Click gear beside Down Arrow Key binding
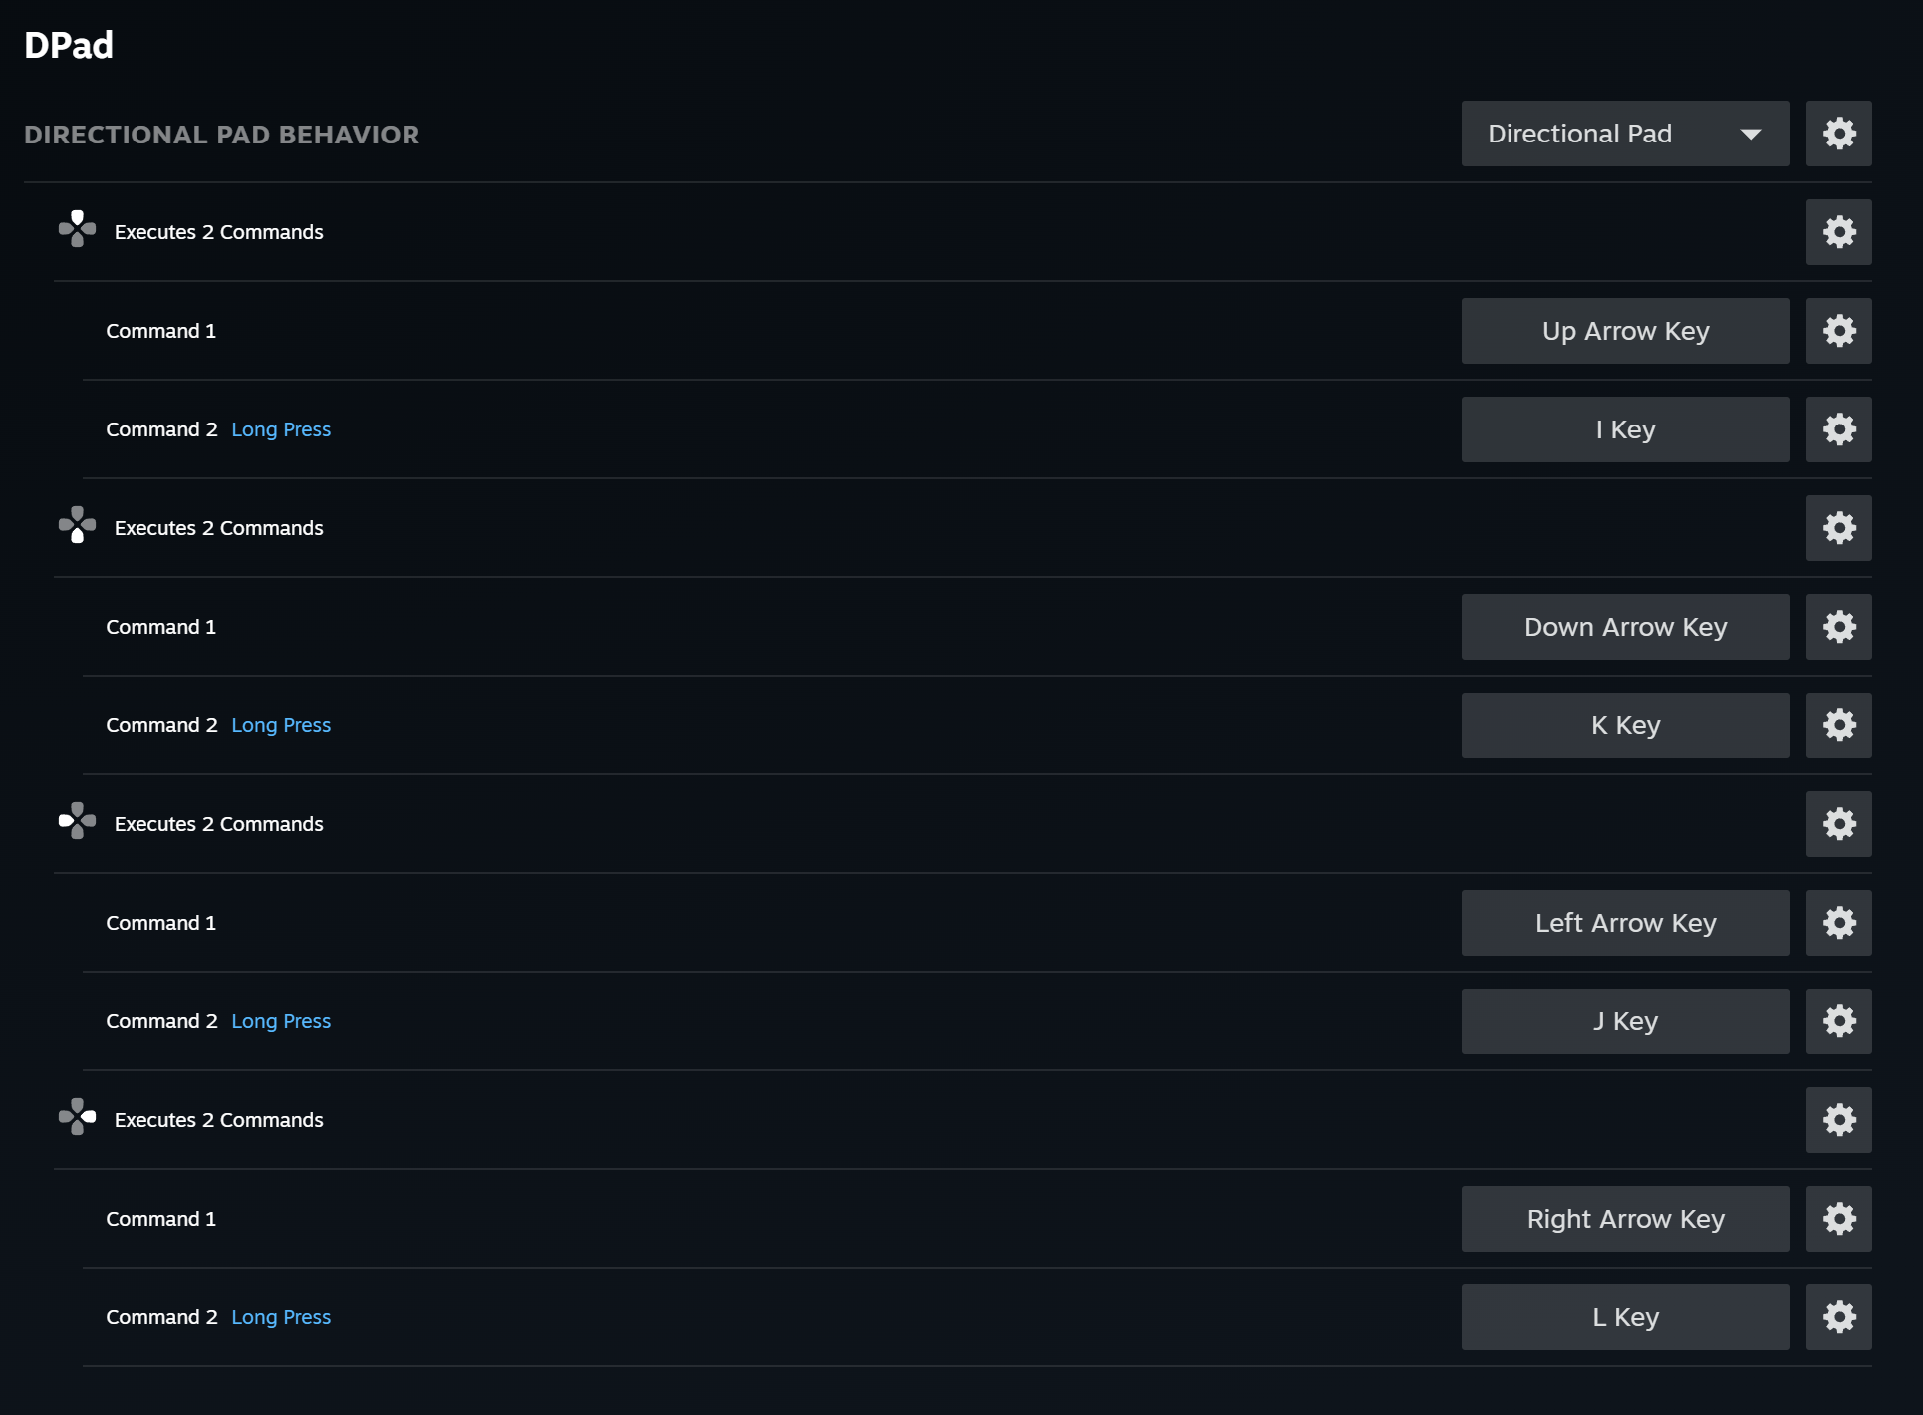Image resolution: width=1923 pixels, height=1415 pixels. click(1838, 627)
